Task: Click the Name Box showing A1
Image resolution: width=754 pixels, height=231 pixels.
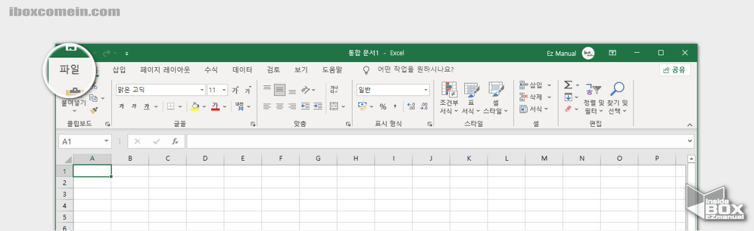Action: pos(85,142)
